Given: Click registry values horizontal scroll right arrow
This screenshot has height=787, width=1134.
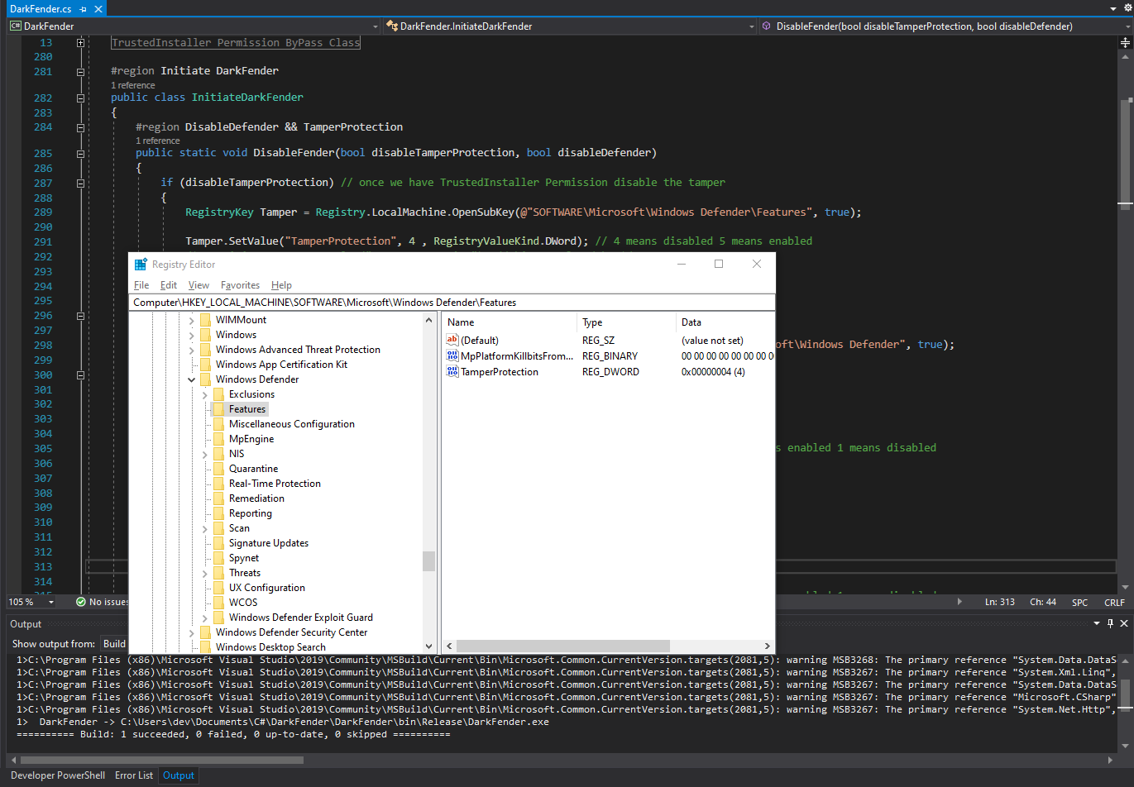Looking at the screenshot, I should [x=767, y=646].
